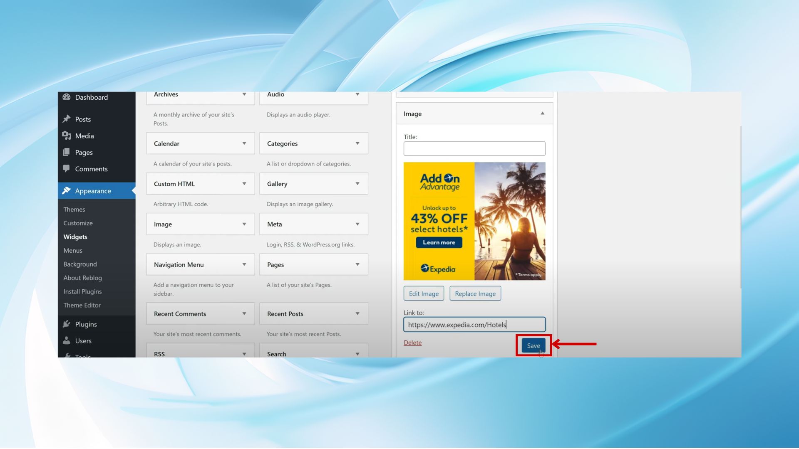Click the Delete widget link
The image size is (799, 449).
tap(412, 343)
